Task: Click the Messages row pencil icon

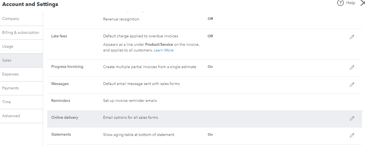Action: [352, 85]
